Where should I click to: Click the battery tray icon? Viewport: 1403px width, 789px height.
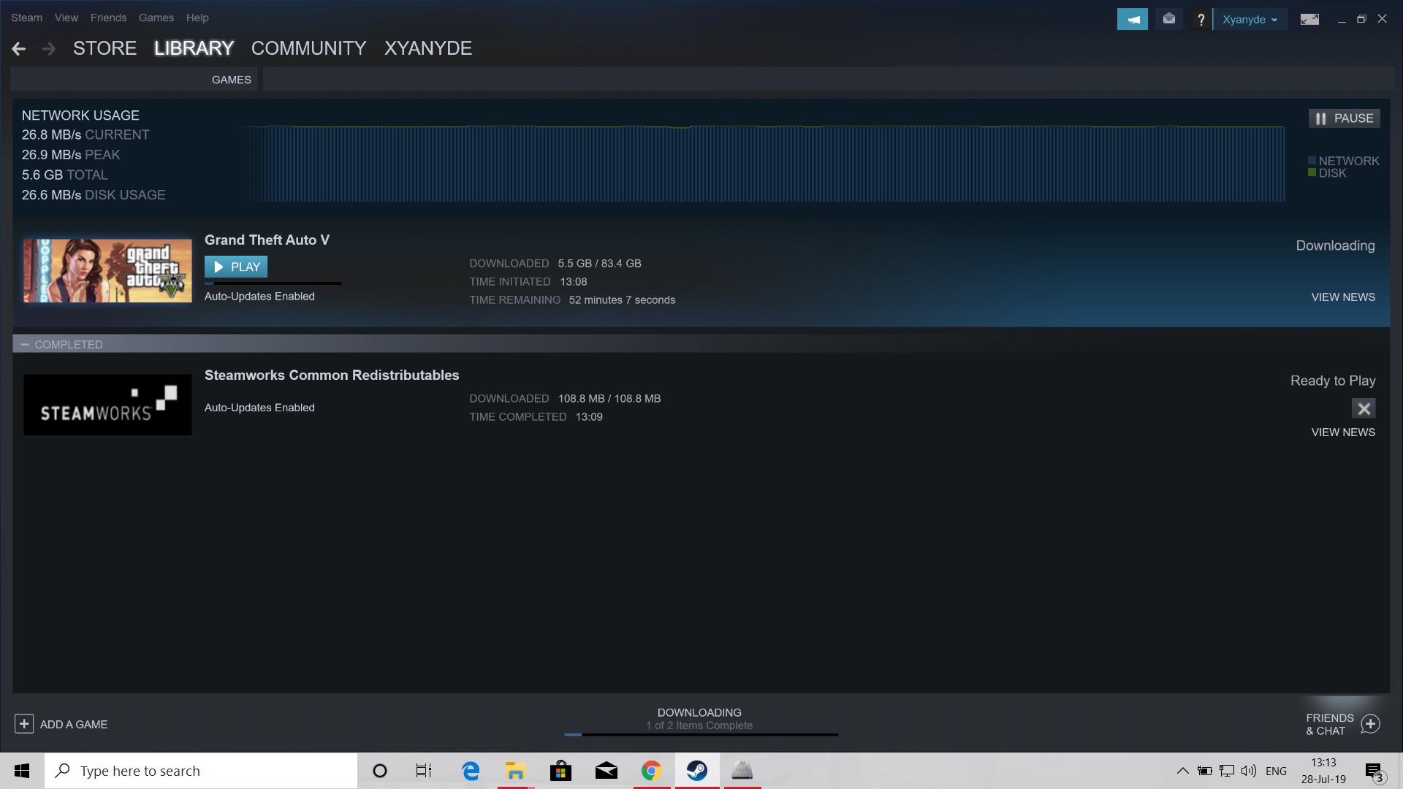(1204, 771)
